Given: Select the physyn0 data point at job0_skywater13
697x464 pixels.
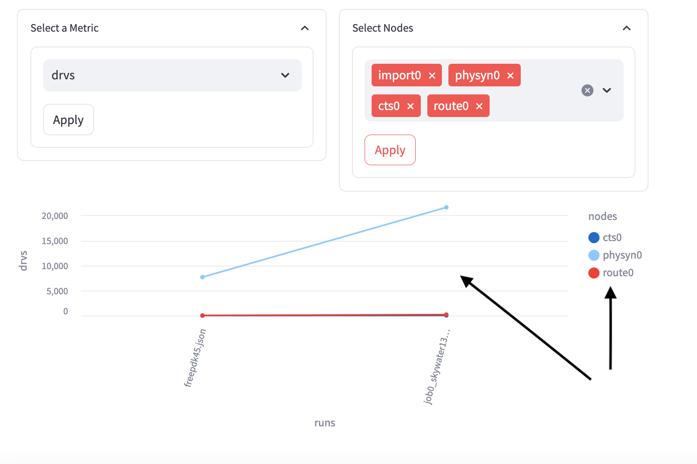Looking at the screenshot, I should point(446,207).
